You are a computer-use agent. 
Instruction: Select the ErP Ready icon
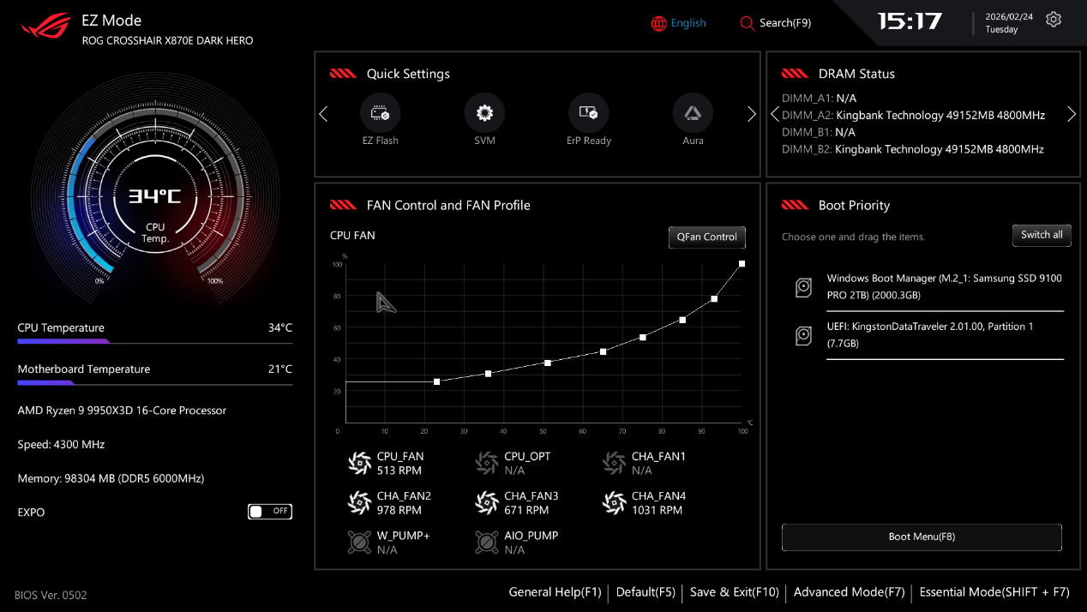point(589,113)
